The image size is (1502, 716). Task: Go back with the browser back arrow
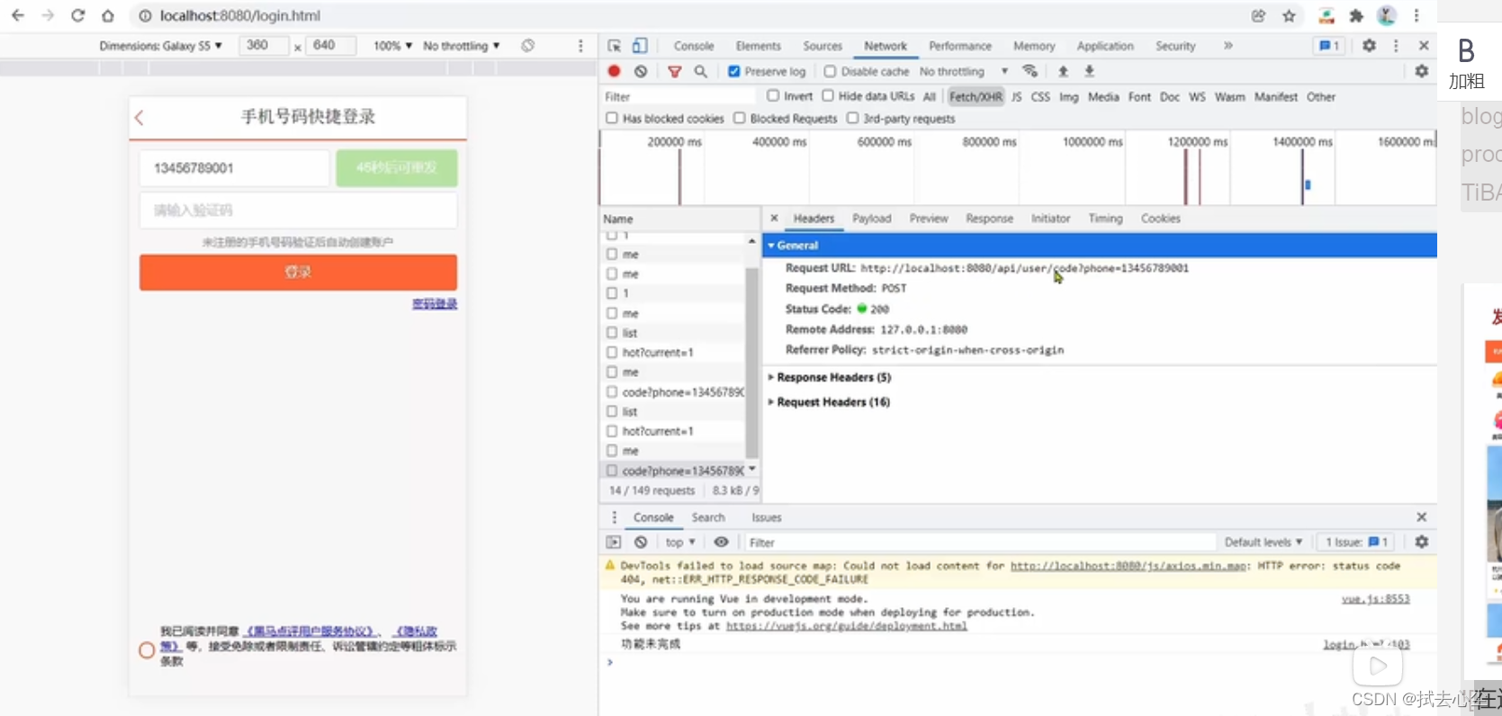[17, 15]
